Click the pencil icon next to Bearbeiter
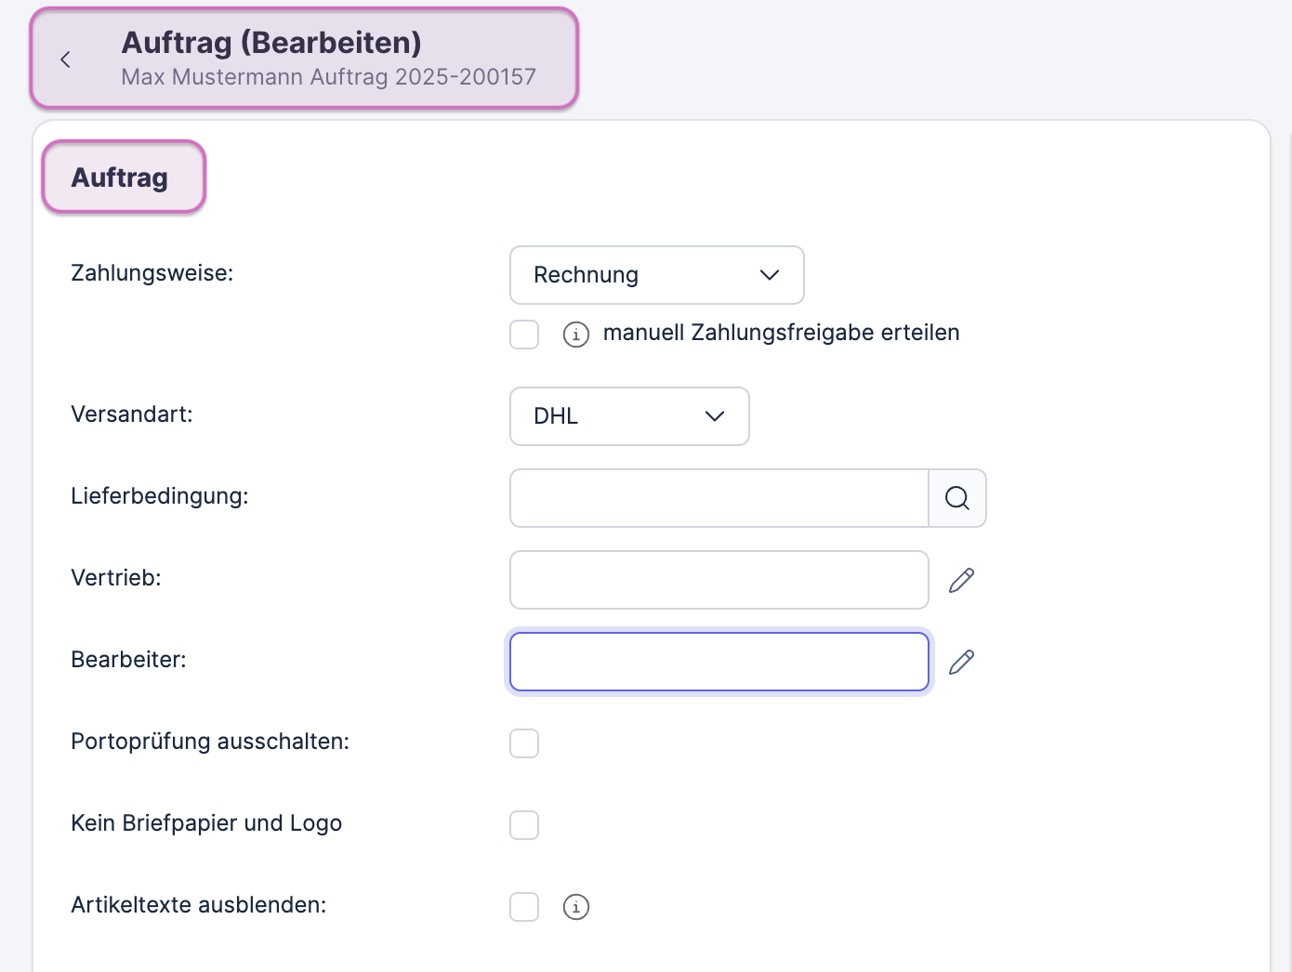Image resolution: width=1292 pixels, height=972 pixels. pos(961,662)
